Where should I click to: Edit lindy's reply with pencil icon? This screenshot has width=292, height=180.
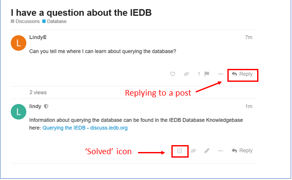[x=207, y=151]
